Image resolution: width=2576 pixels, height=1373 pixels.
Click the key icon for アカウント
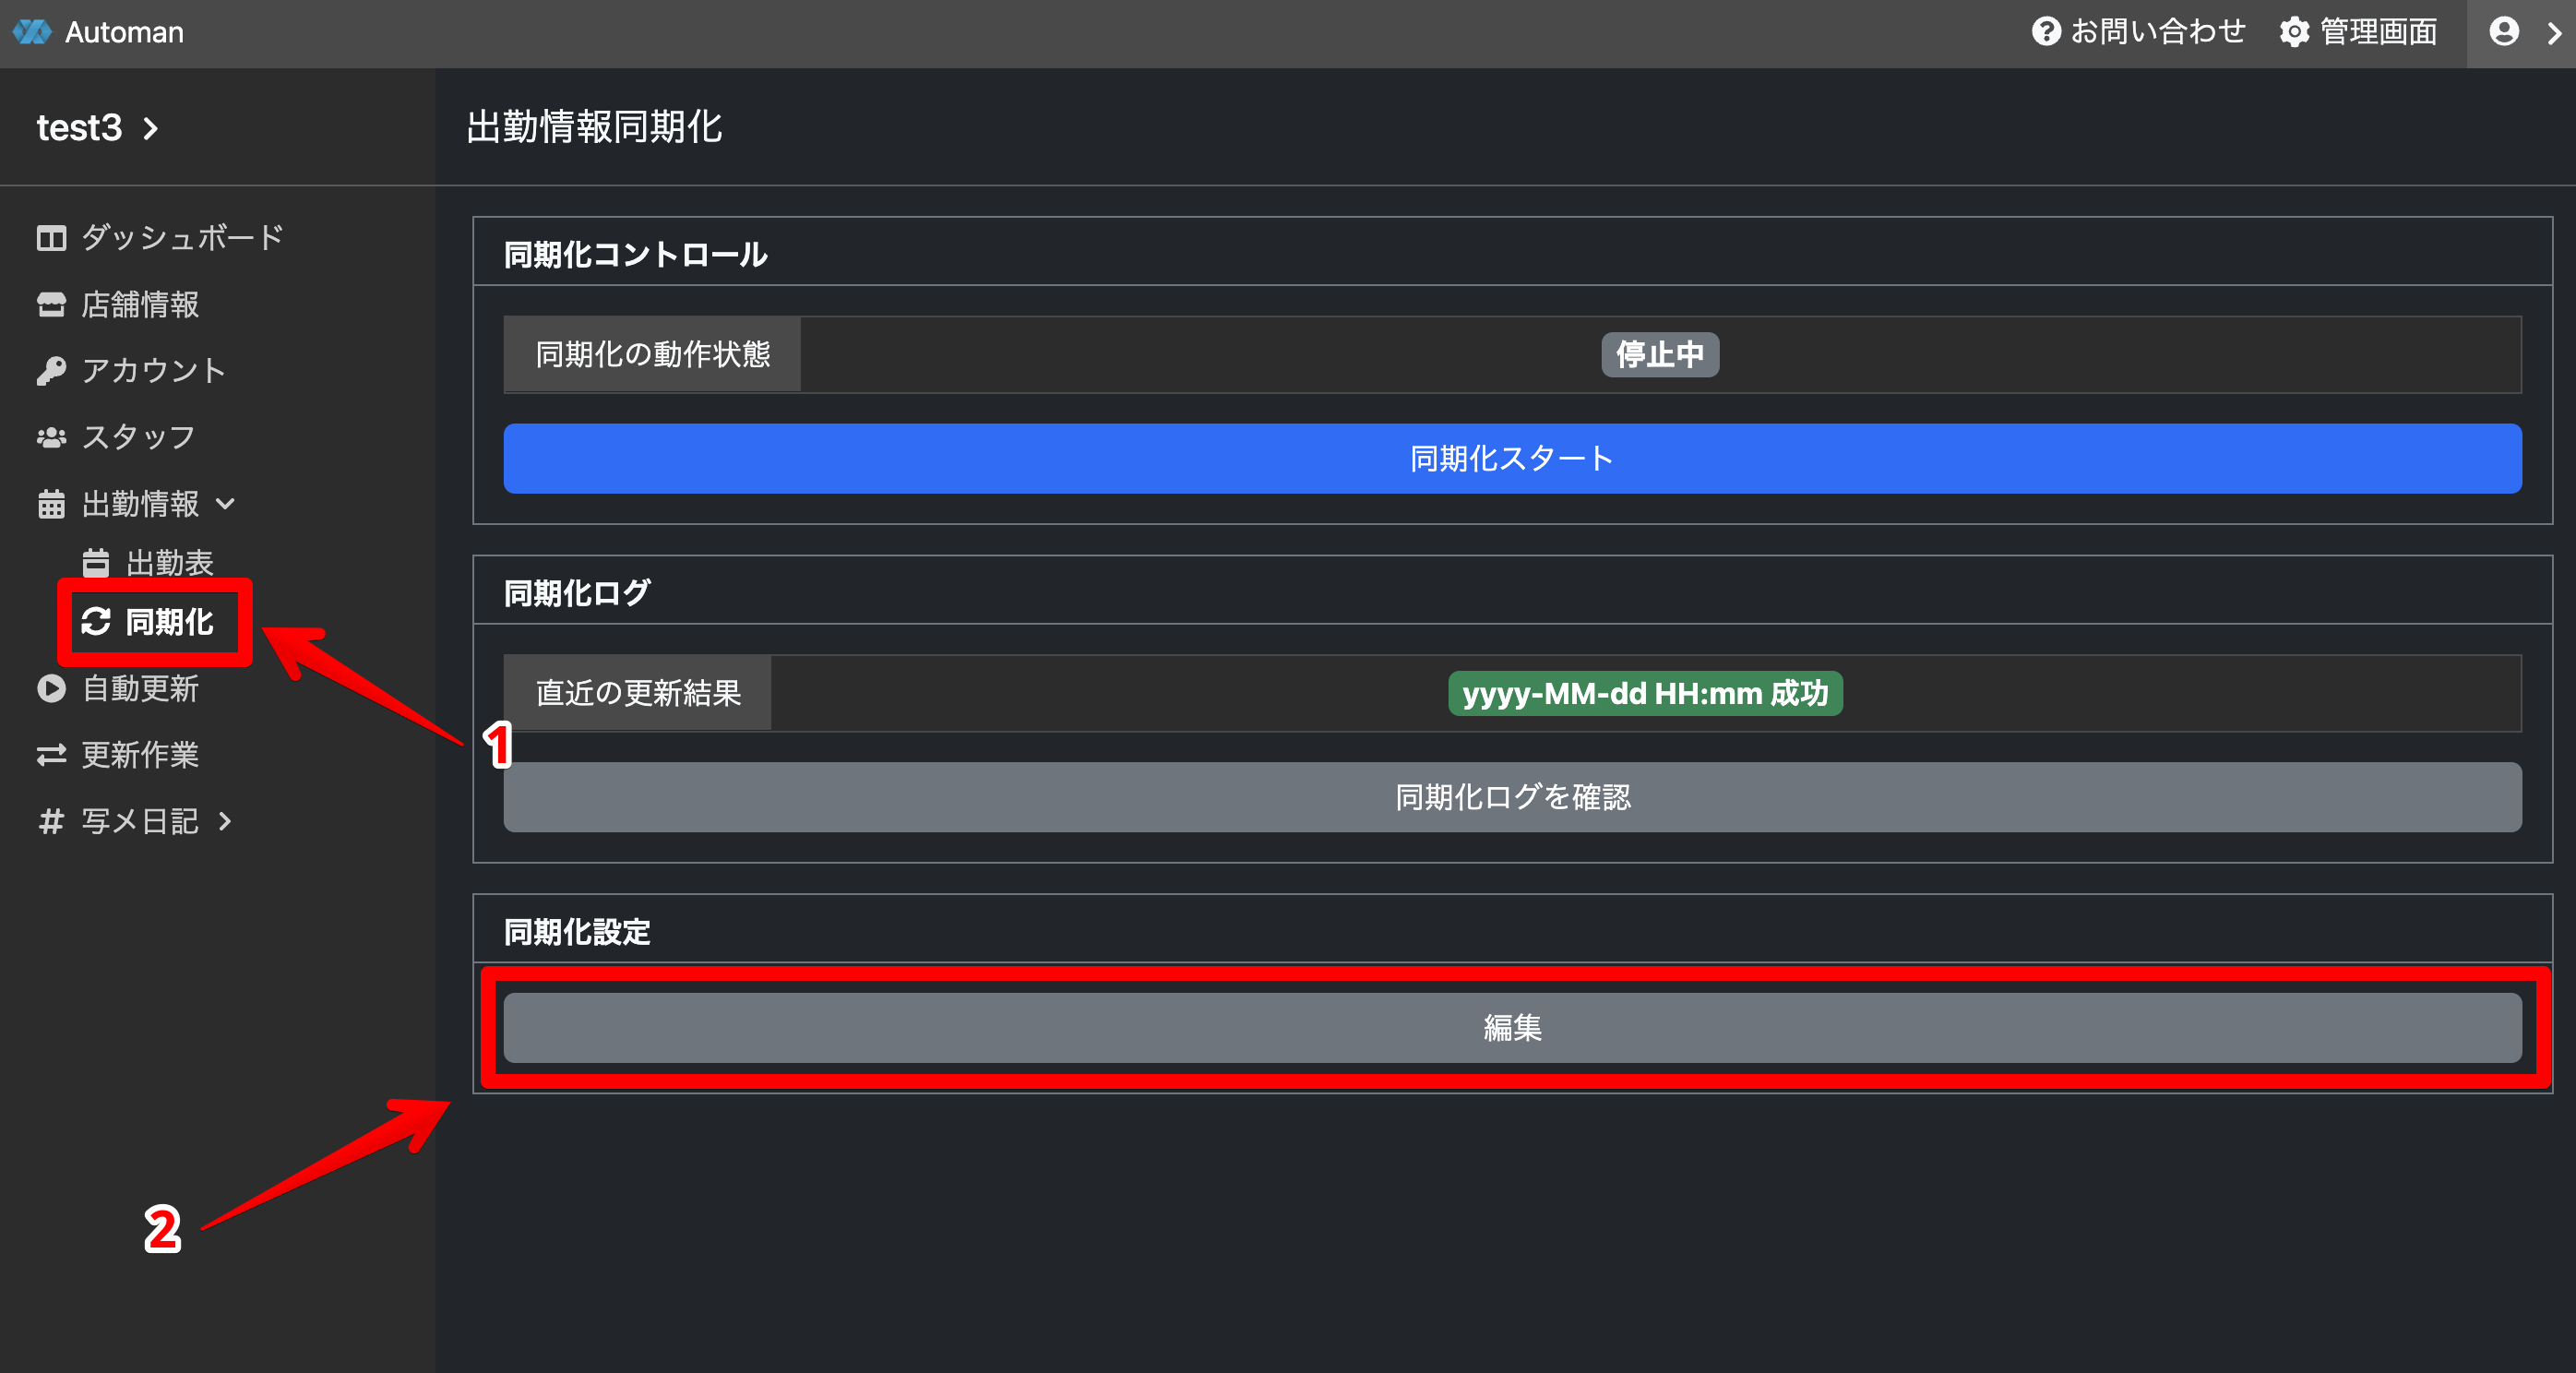(51, 371)
